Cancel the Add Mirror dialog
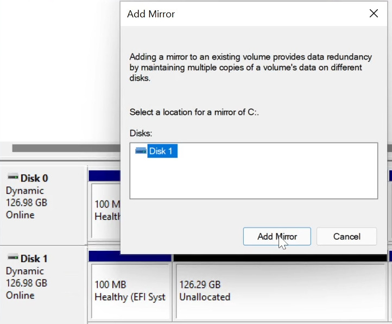392x324 pixels. click(346, 236)
